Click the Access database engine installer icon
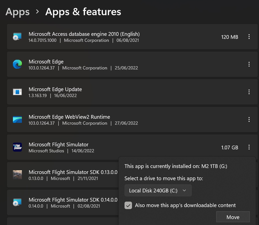The image size is (259, 225). click(17, 37)
